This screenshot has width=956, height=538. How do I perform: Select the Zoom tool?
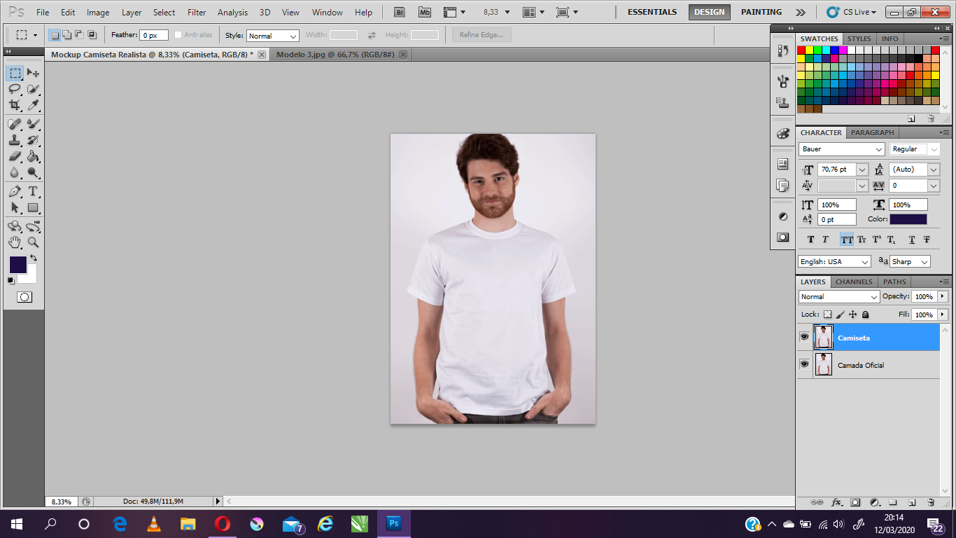tap(33, 242)
